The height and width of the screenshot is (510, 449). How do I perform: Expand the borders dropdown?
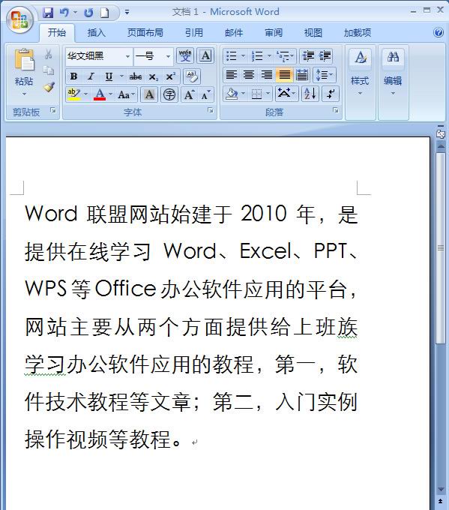(268, 94)
